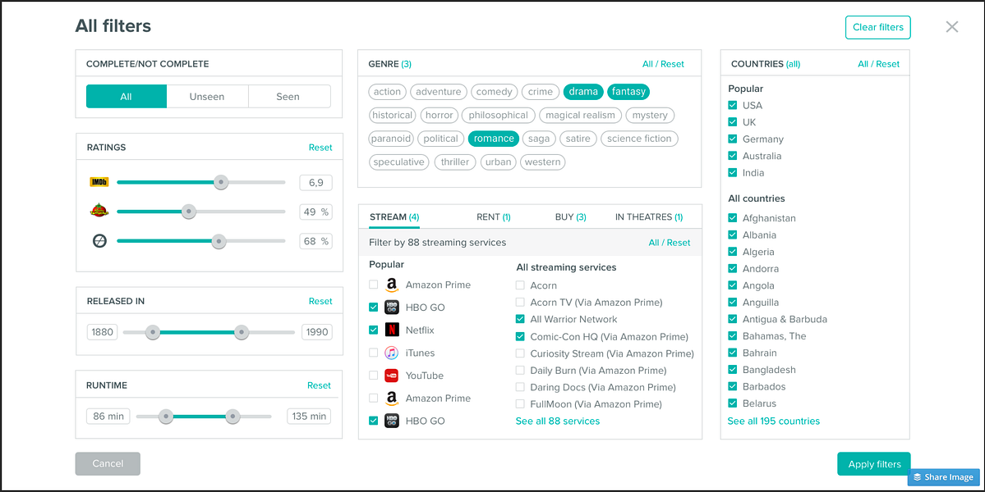Switch to the RENT tab
This screenshot has width=985, height=492.
tap(493, 216)
